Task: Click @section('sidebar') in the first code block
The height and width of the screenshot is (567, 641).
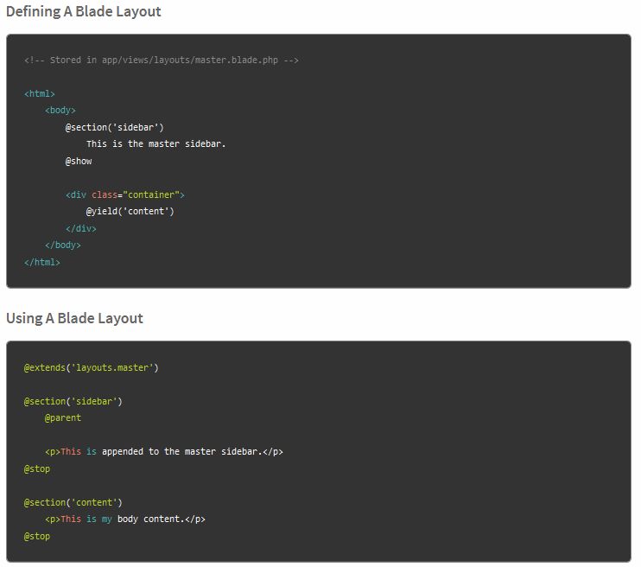Action: click(x=114, y=127)
